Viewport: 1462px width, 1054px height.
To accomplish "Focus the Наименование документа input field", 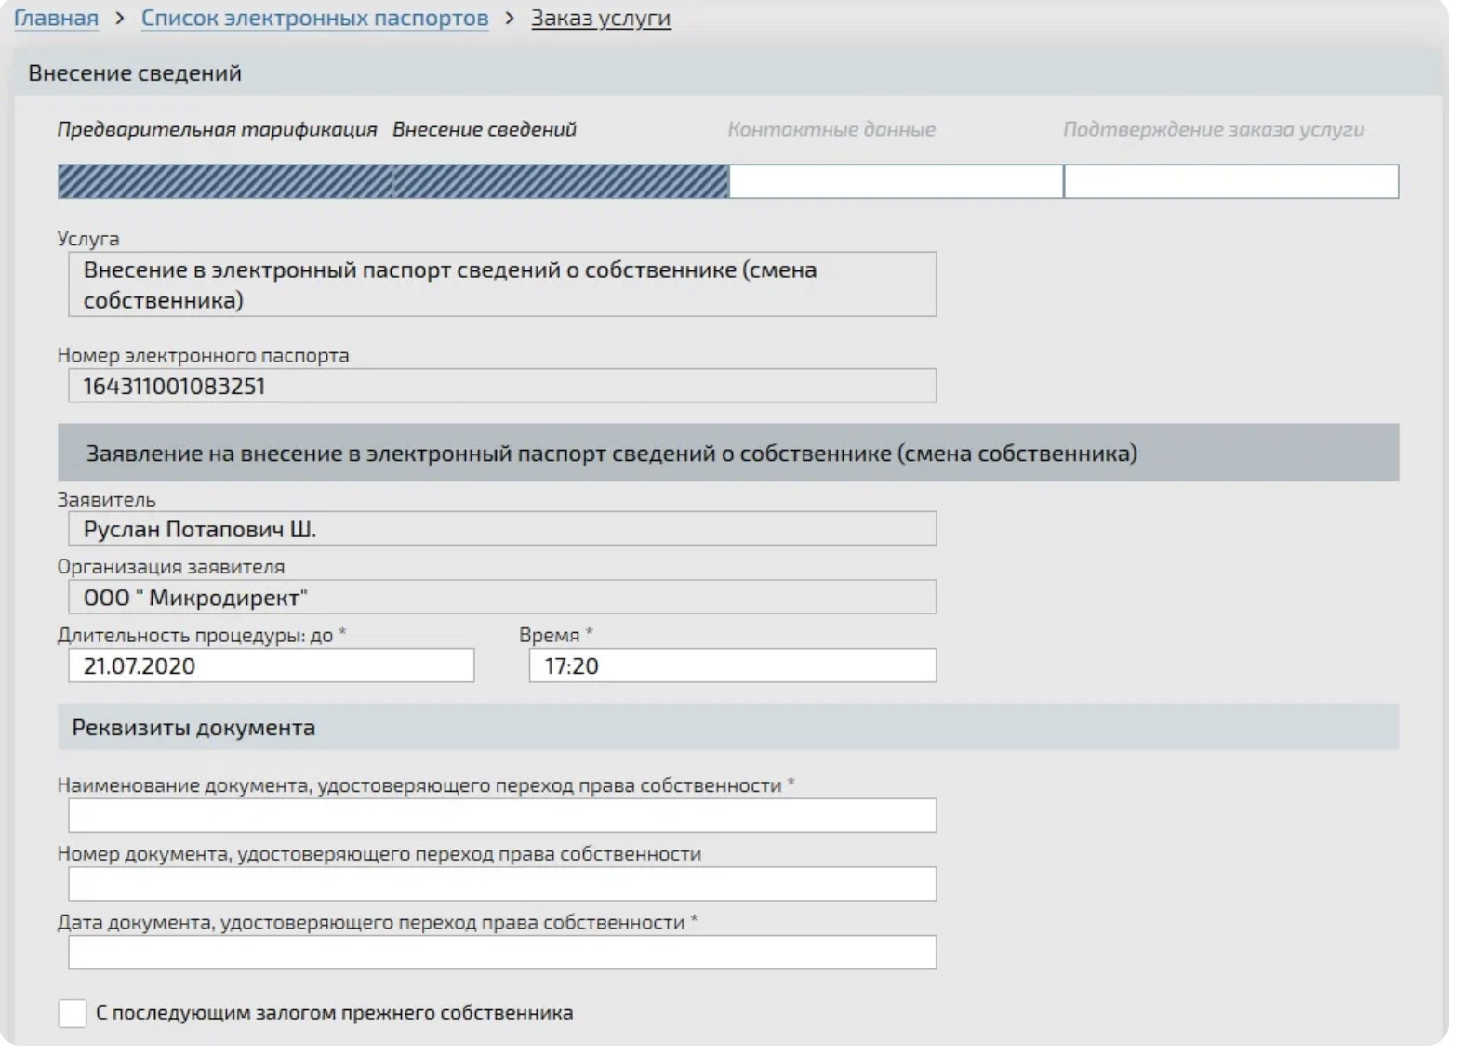I will pos(502,815).
